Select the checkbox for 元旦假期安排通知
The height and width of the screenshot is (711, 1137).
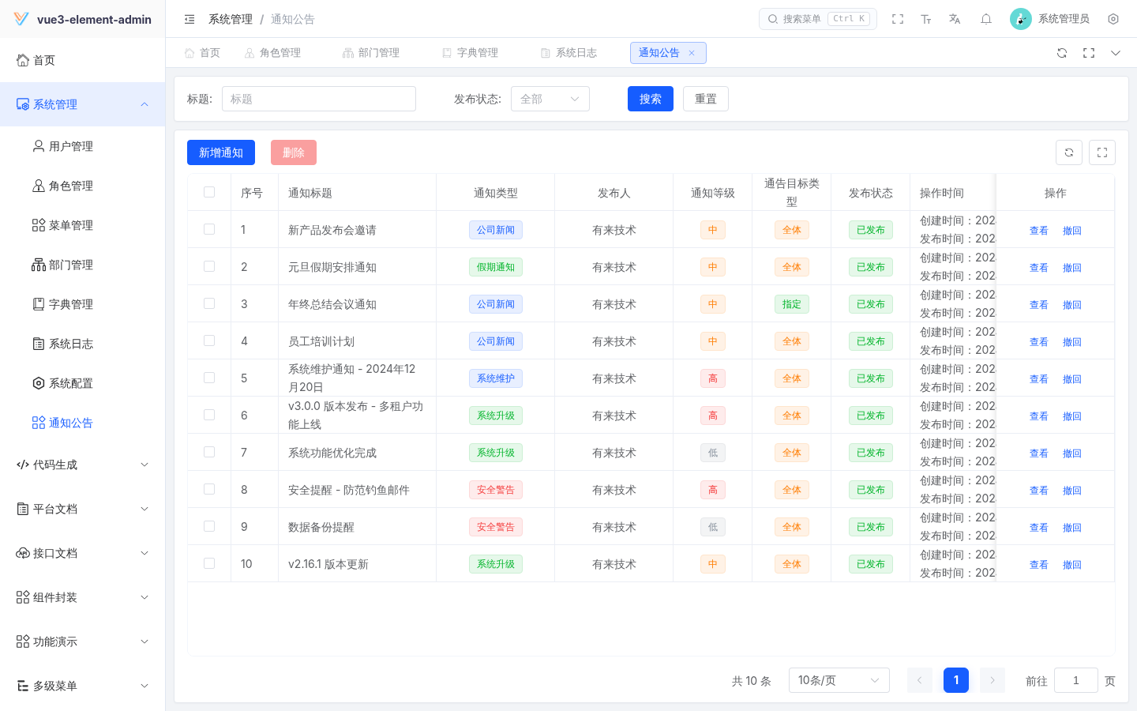[x=209, y=266]
